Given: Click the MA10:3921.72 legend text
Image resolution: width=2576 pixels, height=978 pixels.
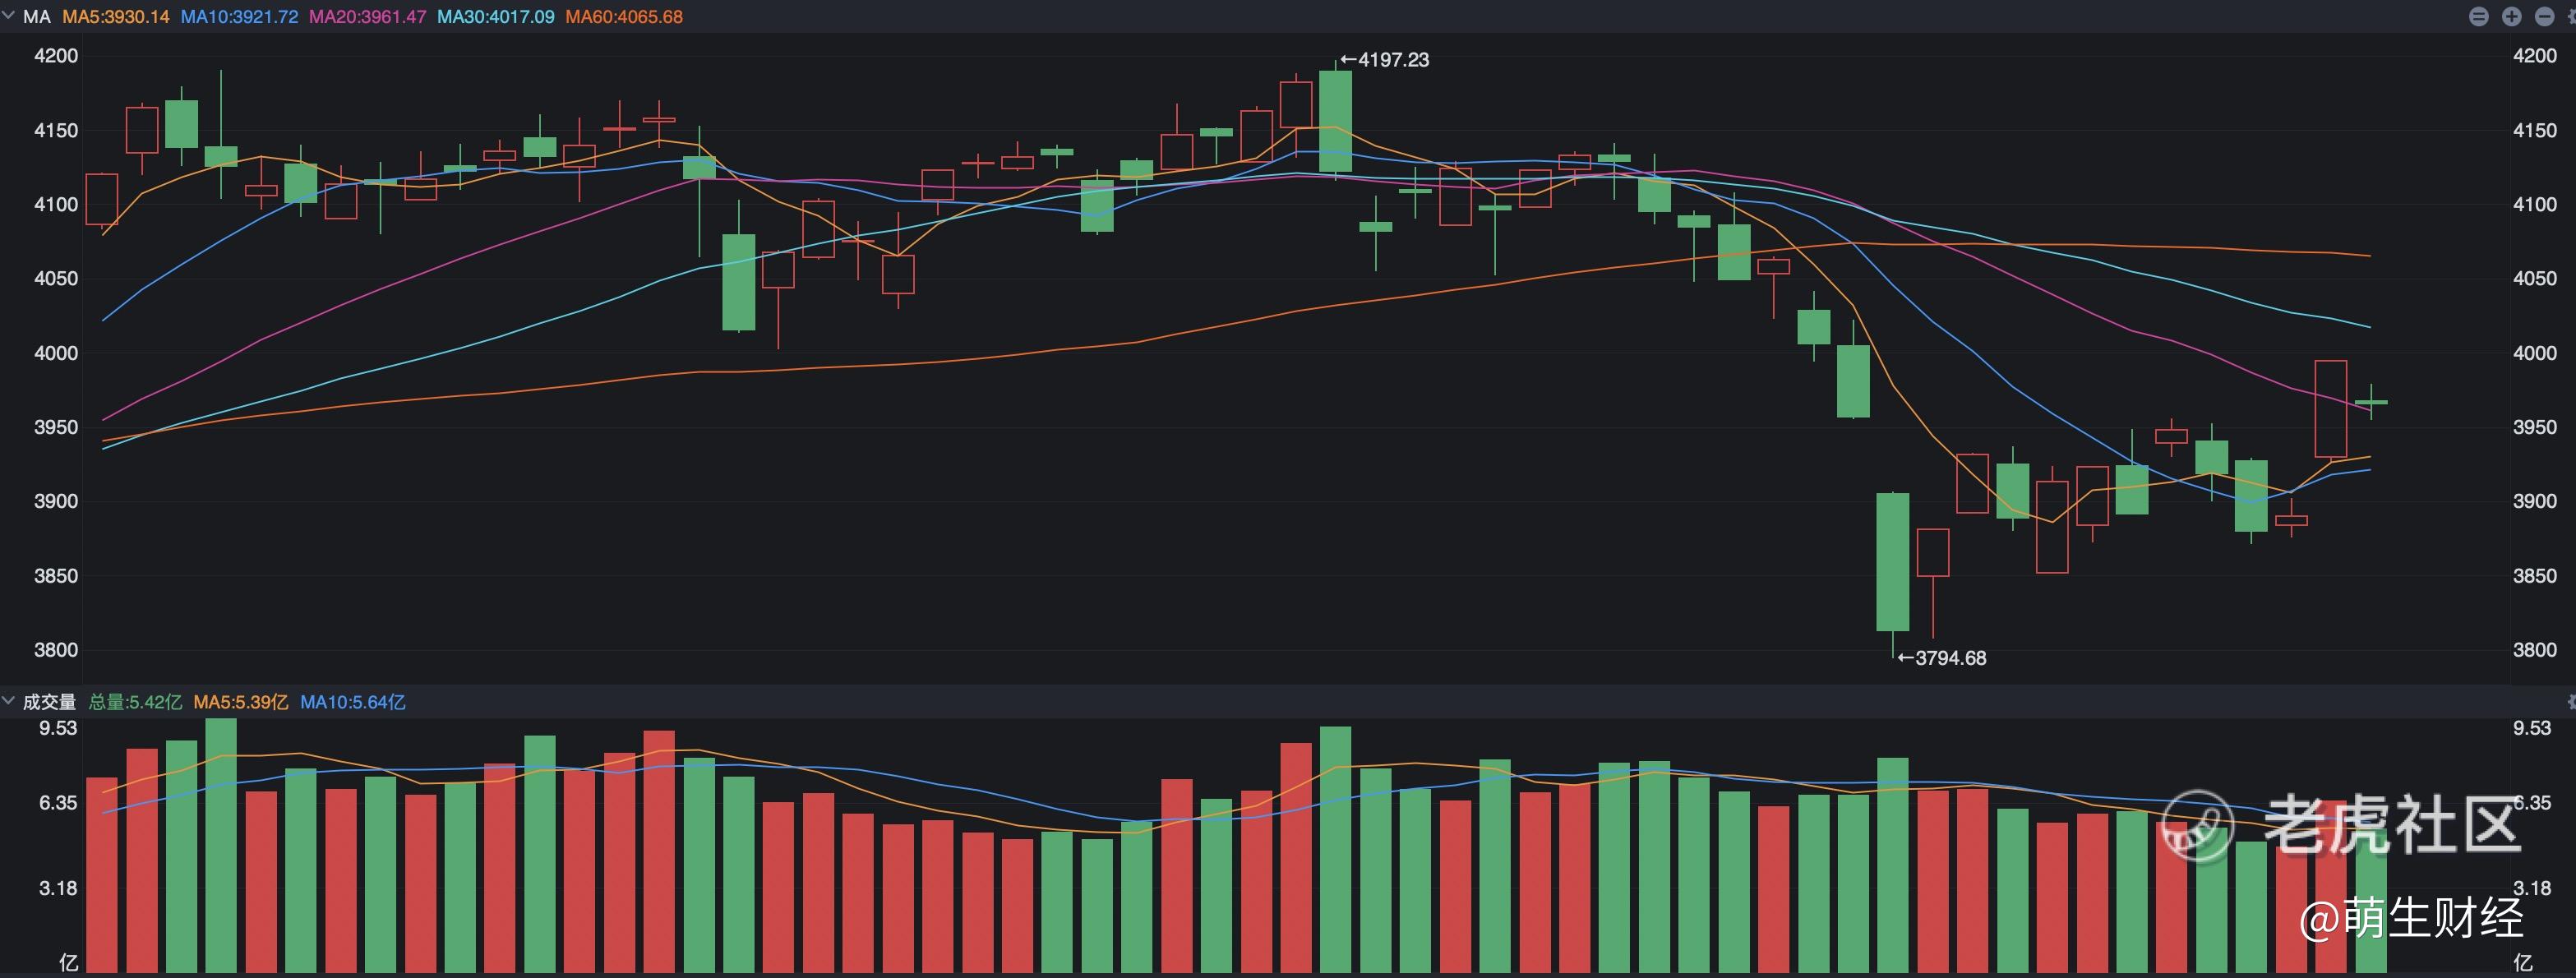Looking at the screenshot, I should tap(239, 17).
